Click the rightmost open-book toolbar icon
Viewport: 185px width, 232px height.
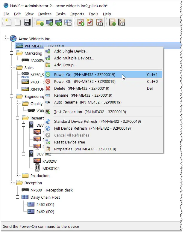[122, 23]
